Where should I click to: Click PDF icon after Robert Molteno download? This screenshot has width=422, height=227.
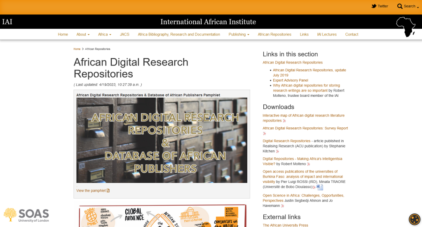[308, 164]
